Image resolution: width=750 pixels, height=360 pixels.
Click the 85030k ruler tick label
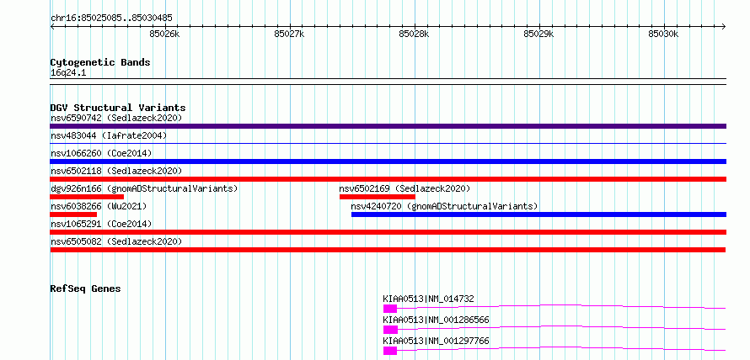(663, 34)
